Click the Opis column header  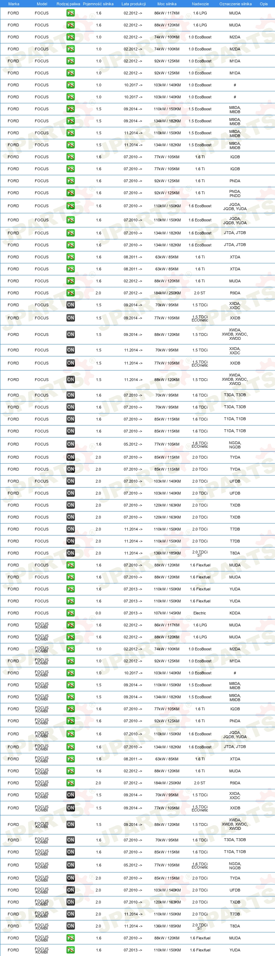point(263,4)
